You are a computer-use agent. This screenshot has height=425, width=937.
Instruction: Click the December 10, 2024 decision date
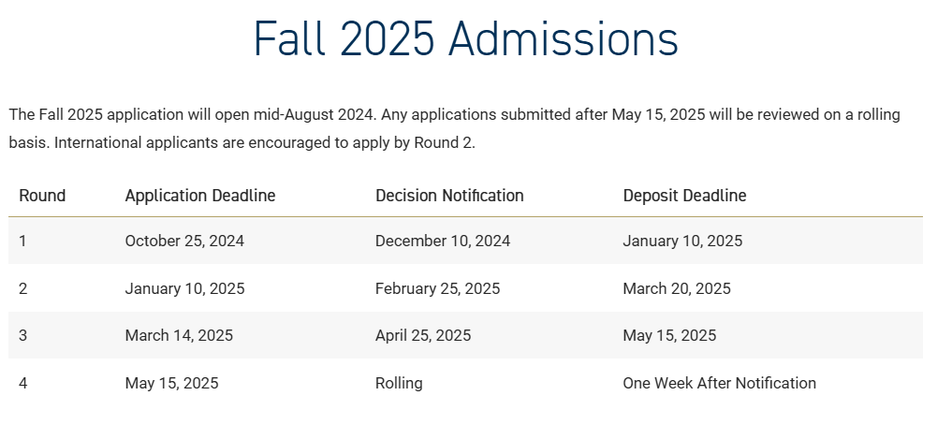click(x=443, y=241)
